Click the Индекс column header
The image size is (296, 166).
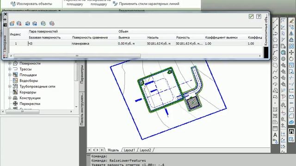[15, 34]
